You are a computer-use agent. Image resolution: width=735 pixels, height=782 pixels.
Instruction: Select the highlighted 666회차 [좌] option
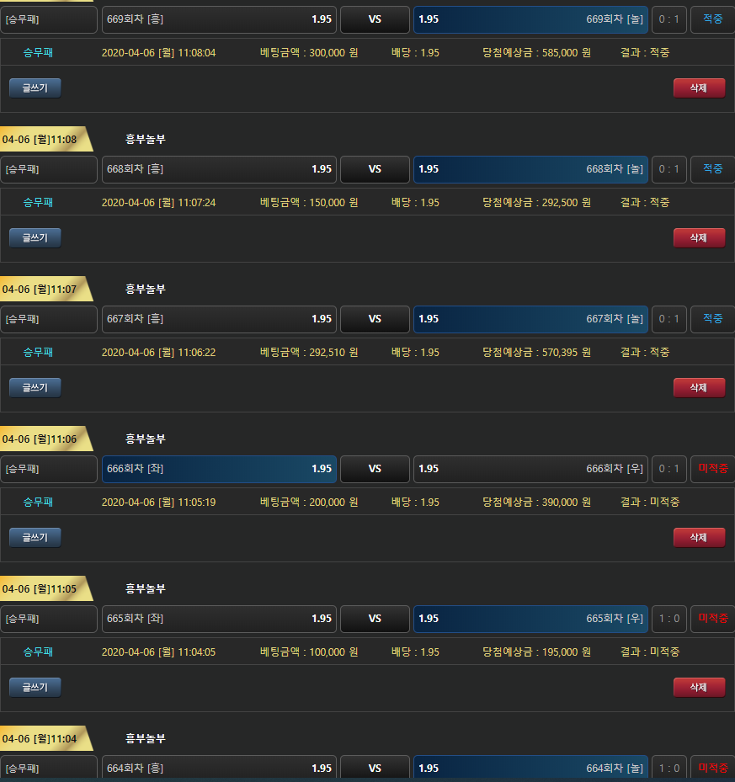[x=219, y=469]
